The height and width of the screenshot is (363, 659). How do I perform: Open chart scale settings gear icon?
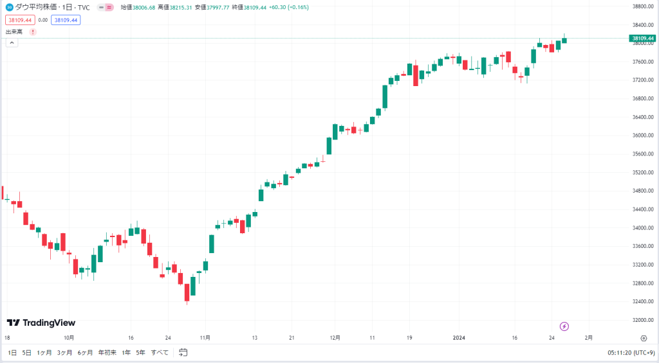pos(644,338)
